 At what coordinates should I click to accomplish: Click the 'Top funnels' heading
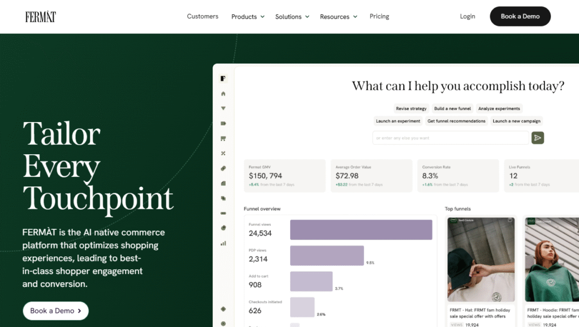[457, 208]
